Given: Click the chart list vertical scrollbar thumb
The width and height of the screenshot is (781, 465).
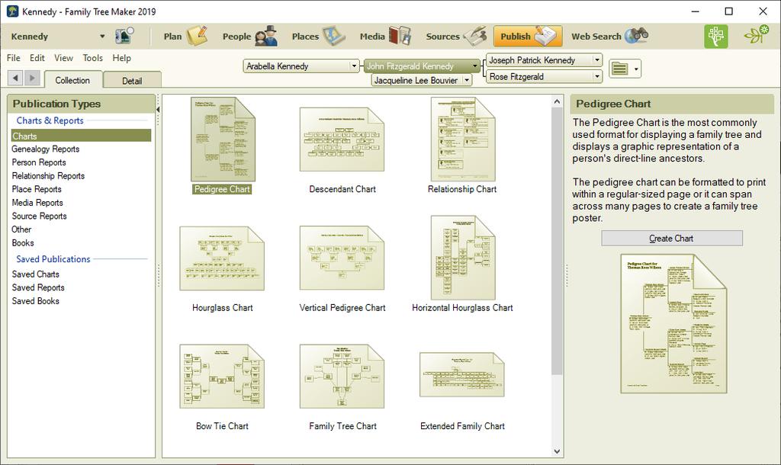Looking at the screenshot, I should [557, 241].
